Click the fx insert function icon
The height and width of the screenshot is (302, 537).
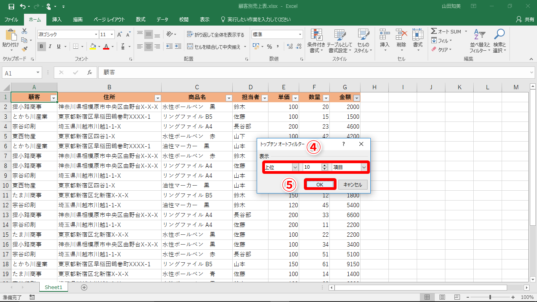pyautogui.click(x=90, y=73)
